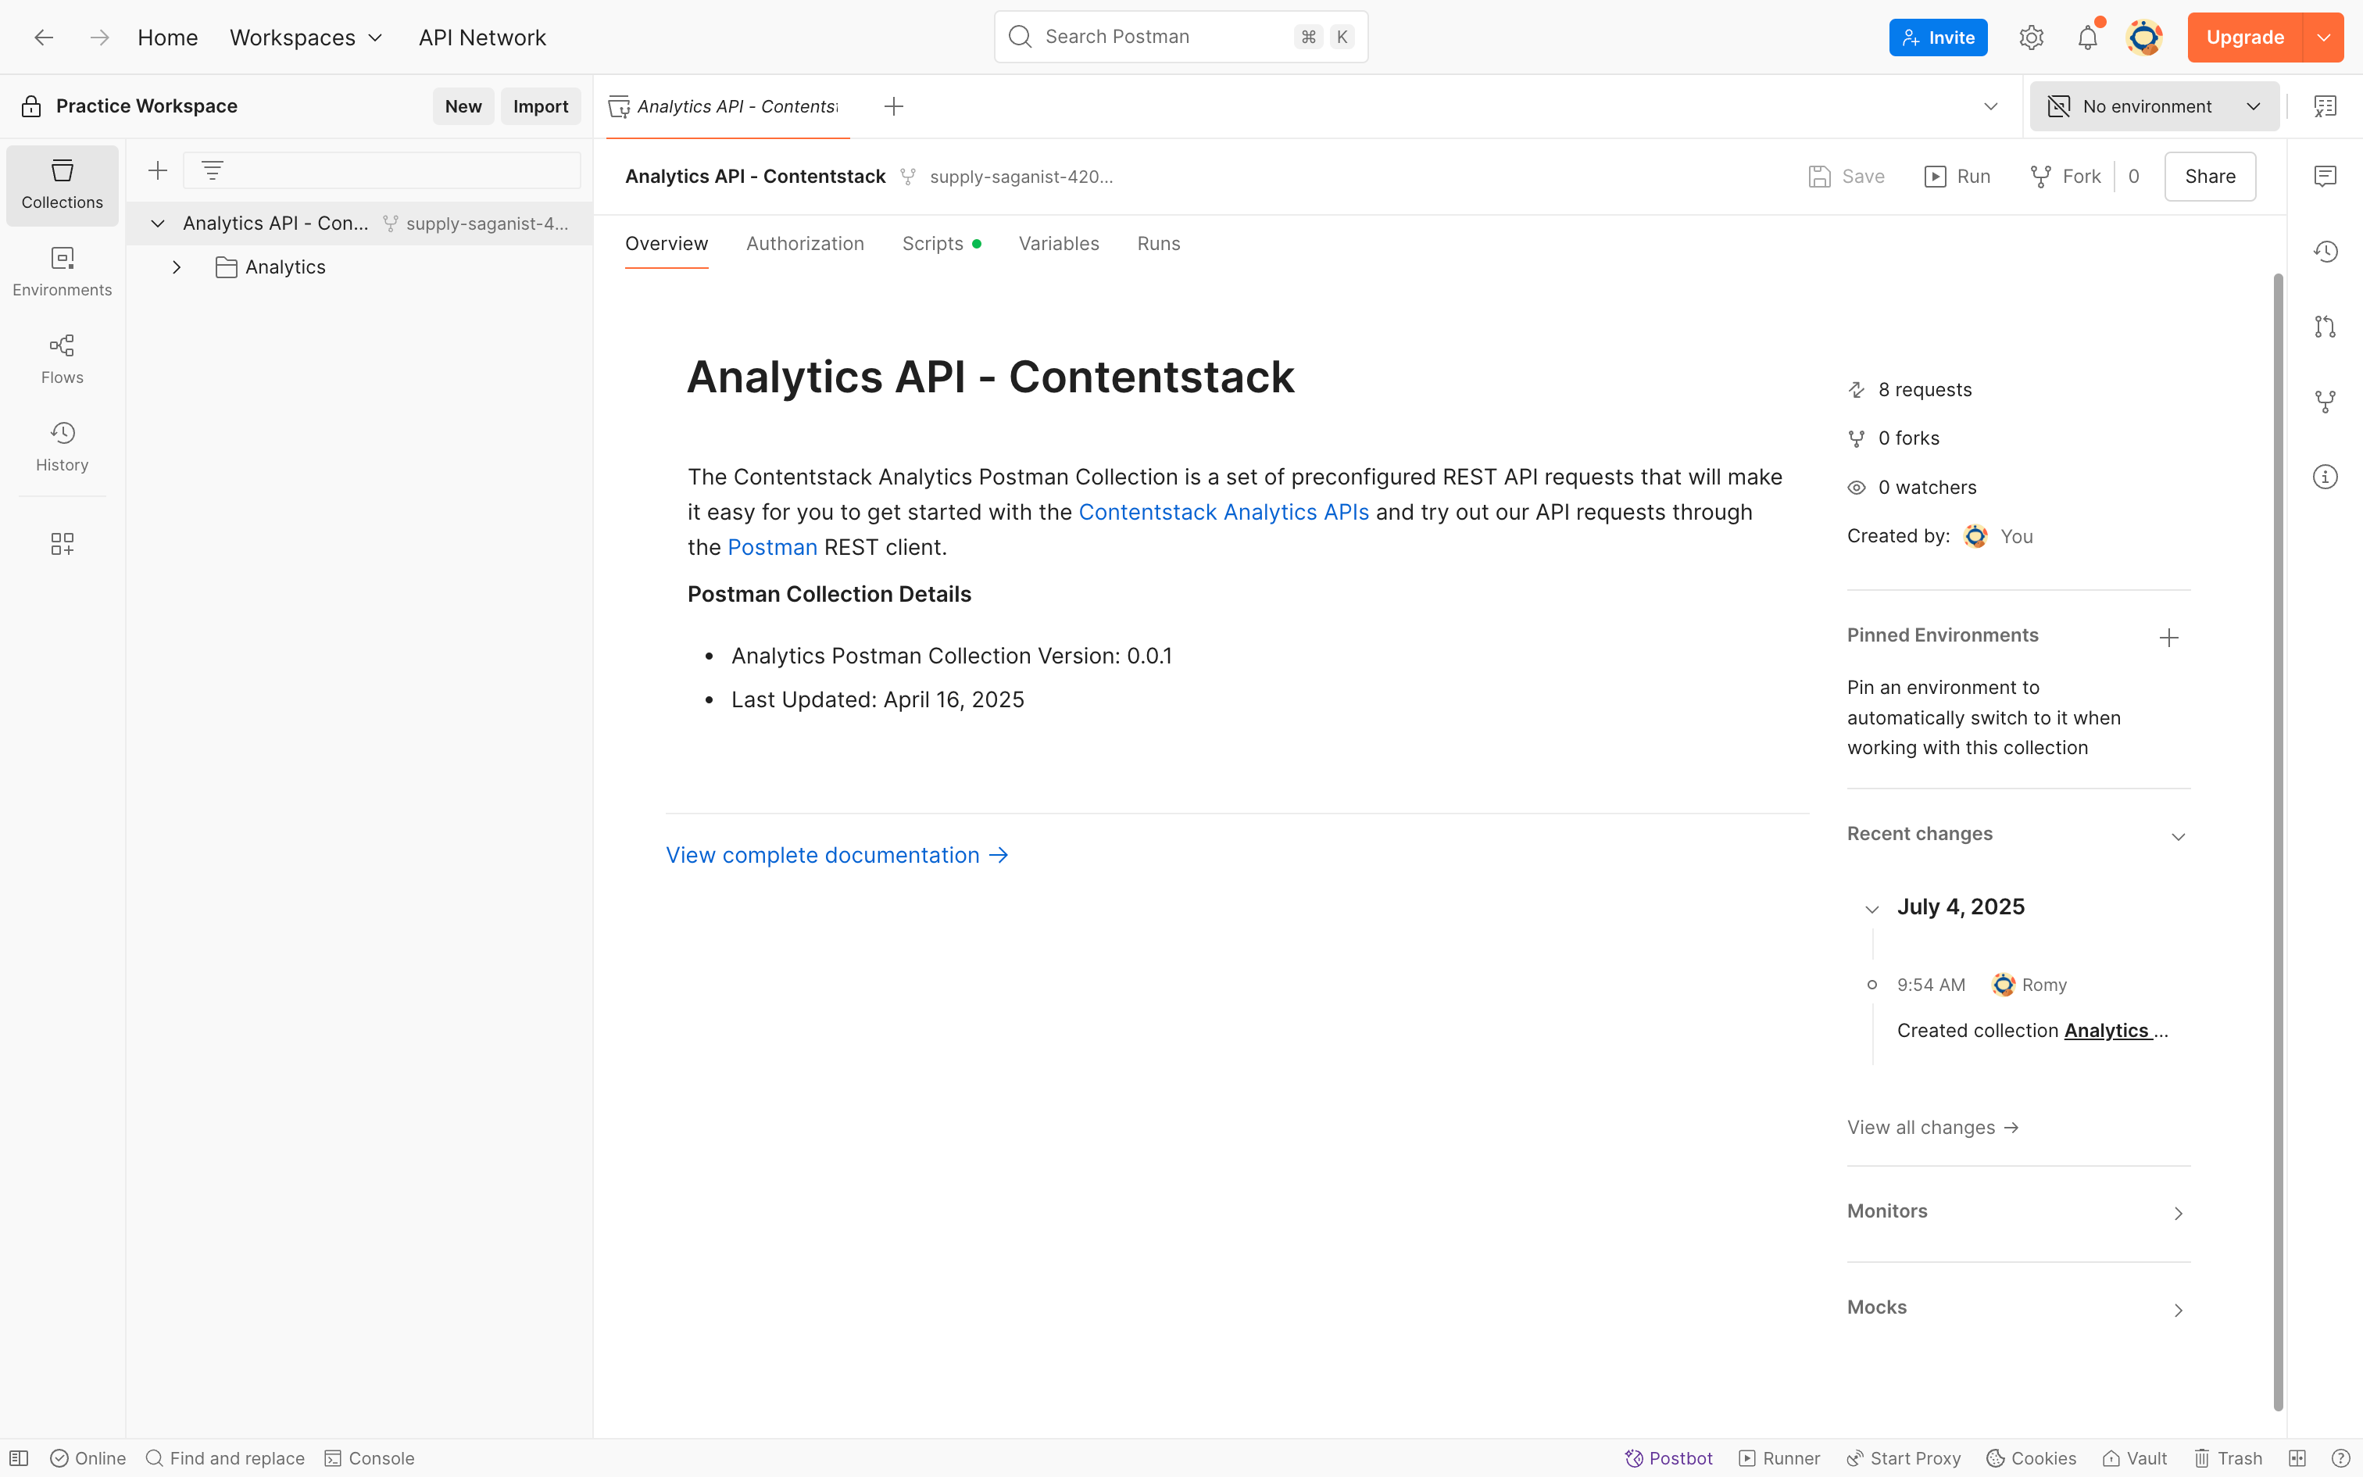Click the Share button
This screenshot has height=1477, width=2363.
point(2210,177)
